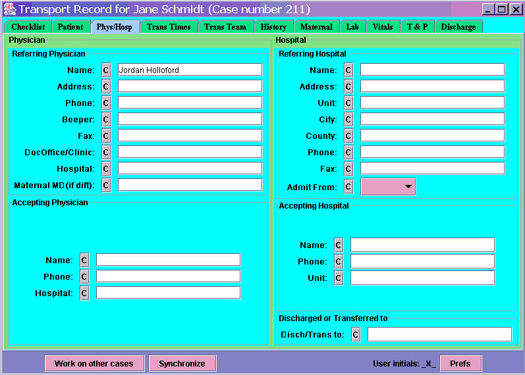Click the C button next to Beeper
This screenshot has width=525, height=375.
[106, 119]
